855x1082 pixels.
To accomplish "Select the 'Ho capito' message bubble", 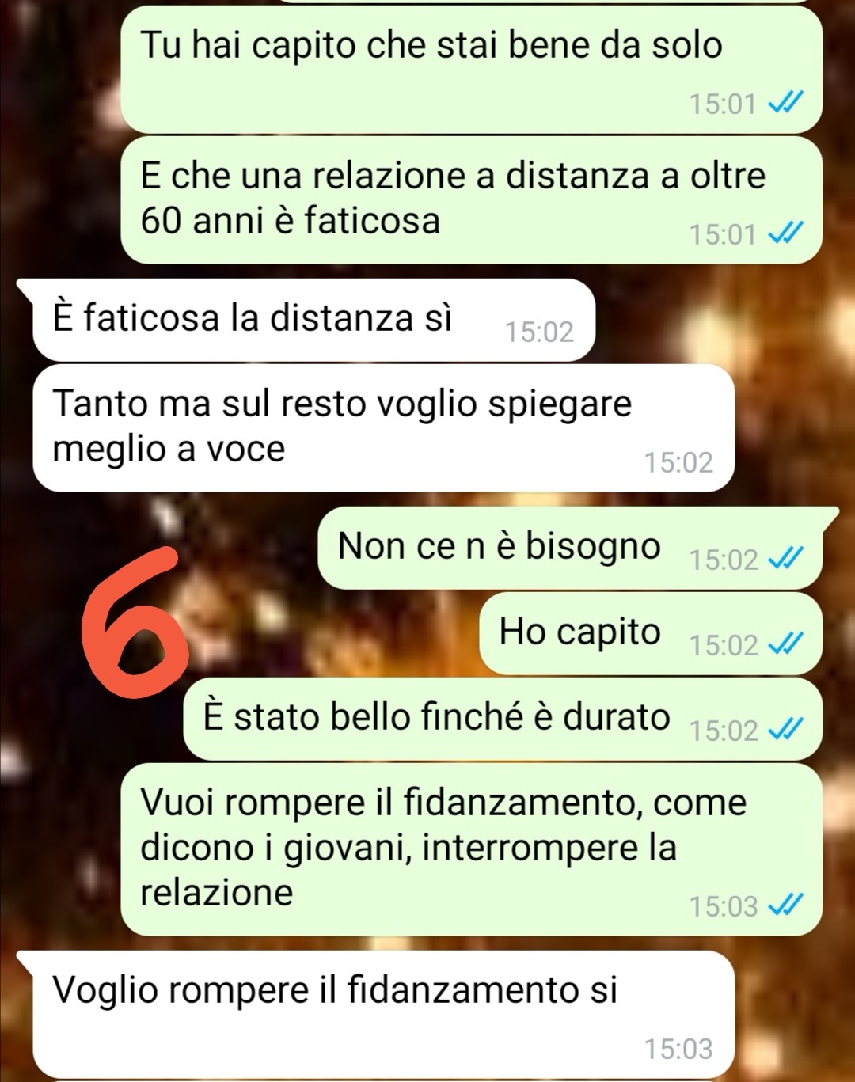I will point(651,633).
